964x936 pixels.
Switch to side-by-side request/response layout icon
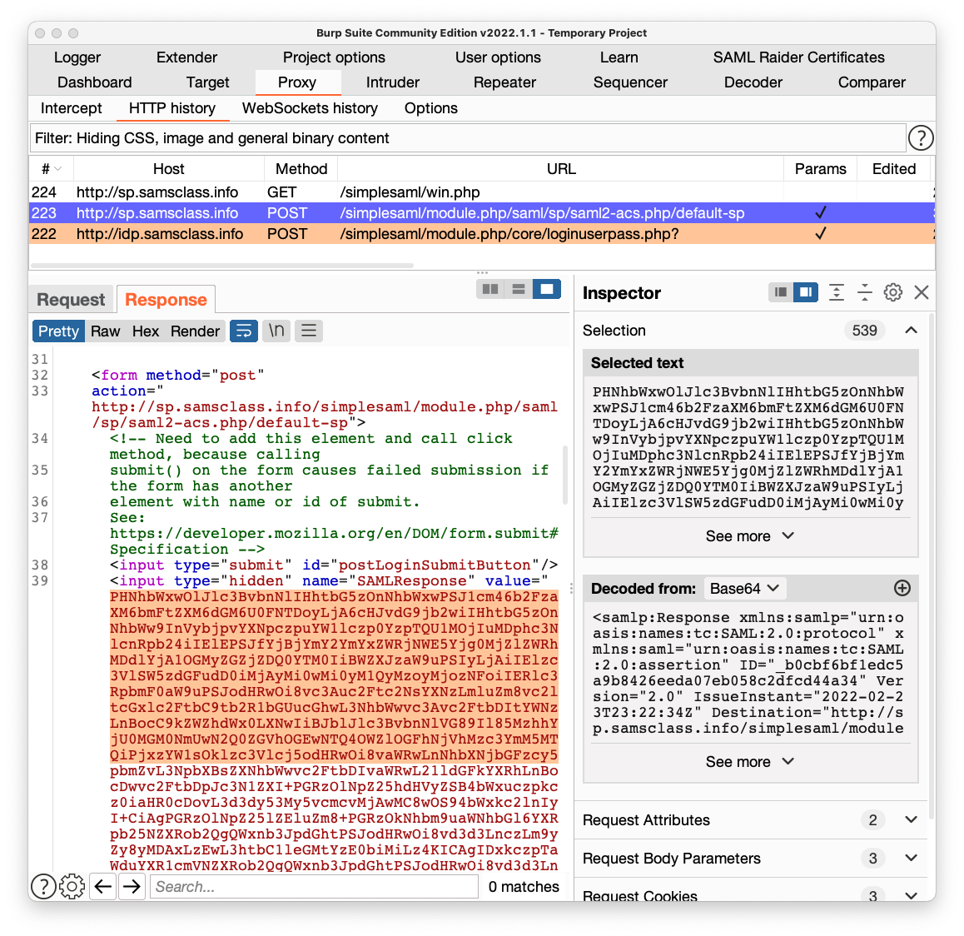coord(490,289)
